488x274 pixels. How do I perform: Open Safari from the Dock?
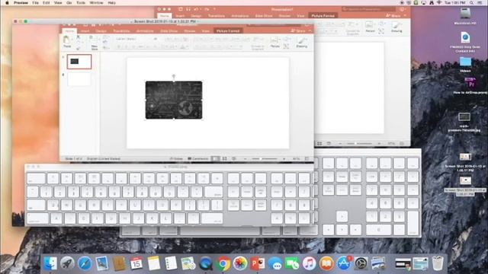click(85, 263)
